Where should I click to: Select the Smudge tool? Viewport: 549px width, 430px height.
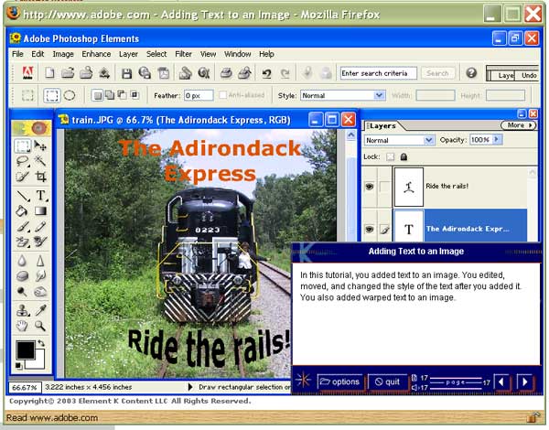[40, 276]
